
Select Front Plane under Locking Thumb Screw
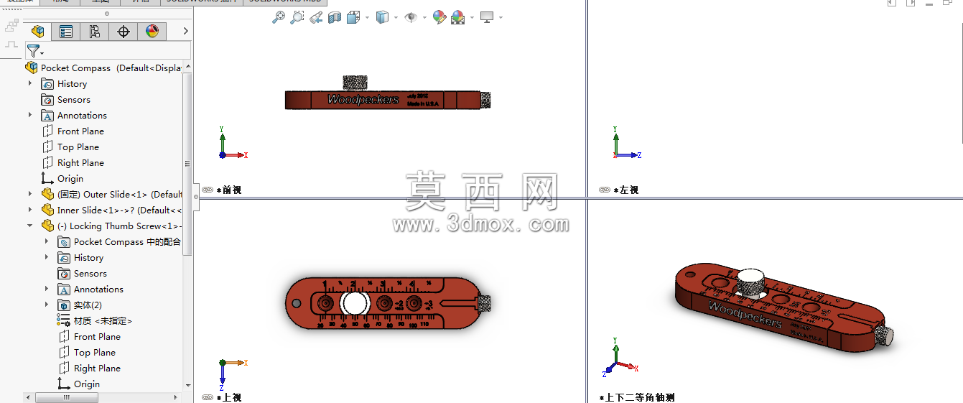[89, 337]
